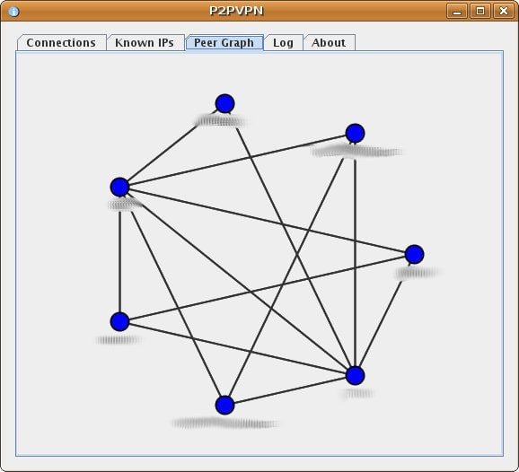Screen dimensions: 519x472
Task: Click blurred label under the top node
Action: coord(221,121)
